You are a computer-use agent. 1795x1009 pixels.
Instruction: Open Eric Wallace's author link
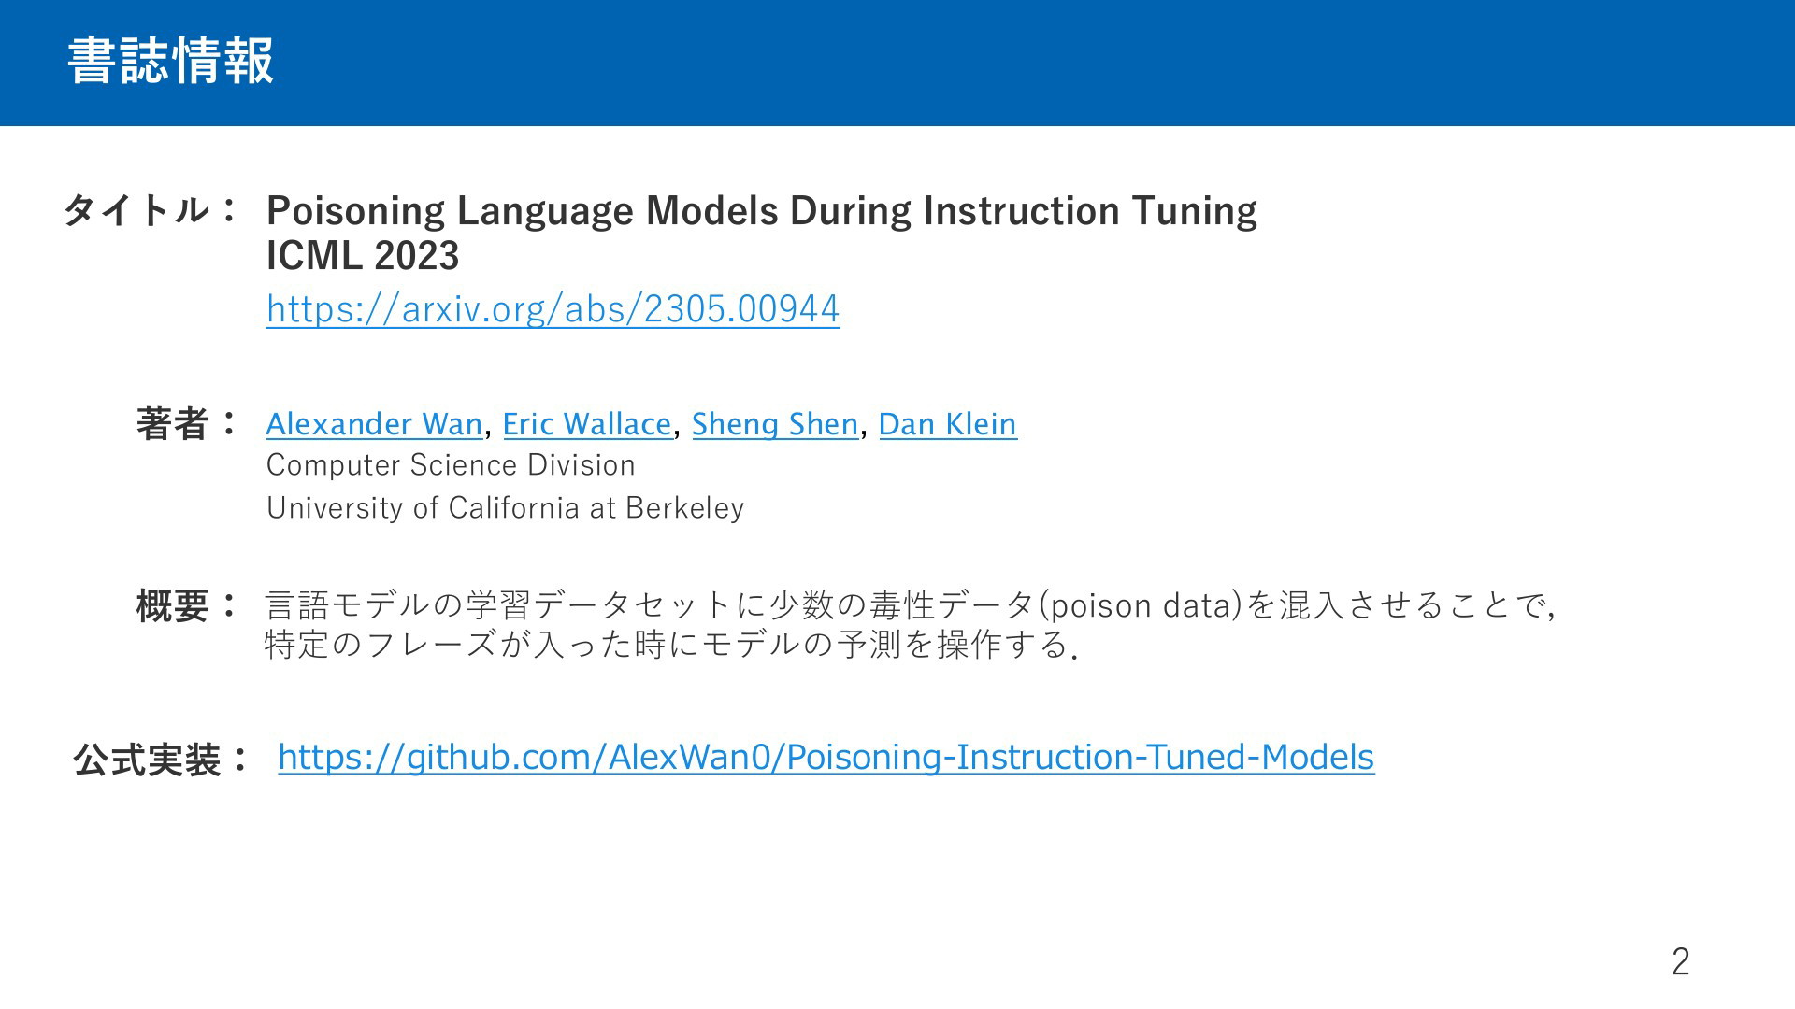587,424
